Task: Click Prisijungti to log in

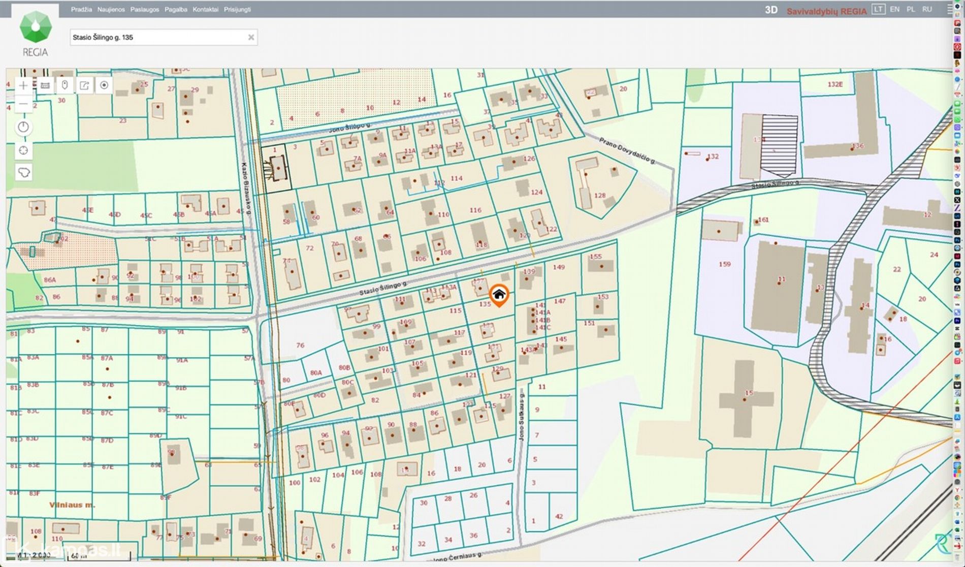Action: coord(237,10)
